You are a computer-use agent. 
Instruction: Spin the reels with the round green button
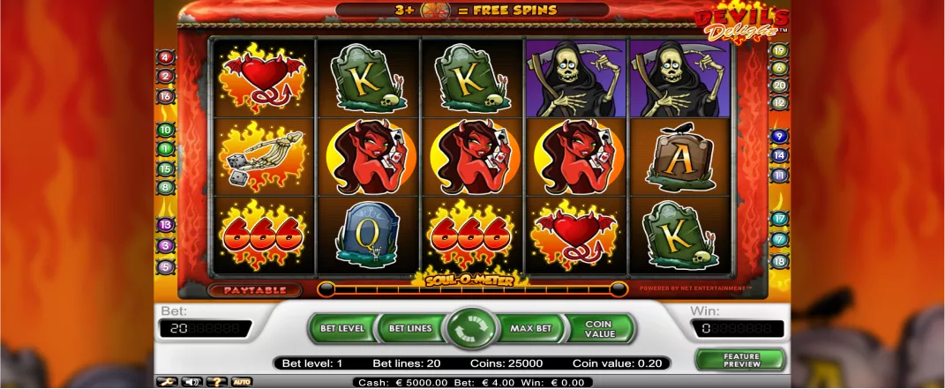pos(472,328)
